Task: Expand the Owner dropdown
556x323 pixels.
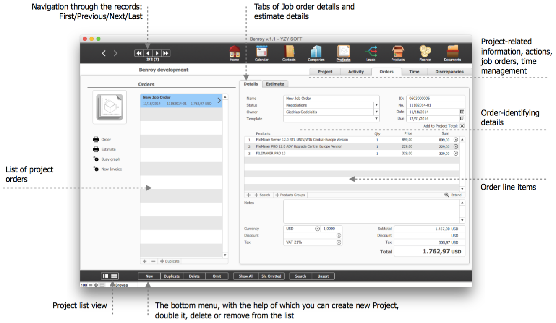Action: [376, 112]
